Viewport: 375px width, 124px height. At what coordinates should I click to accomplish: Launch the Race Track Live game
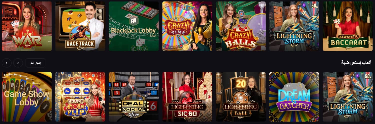coord(80,26)
